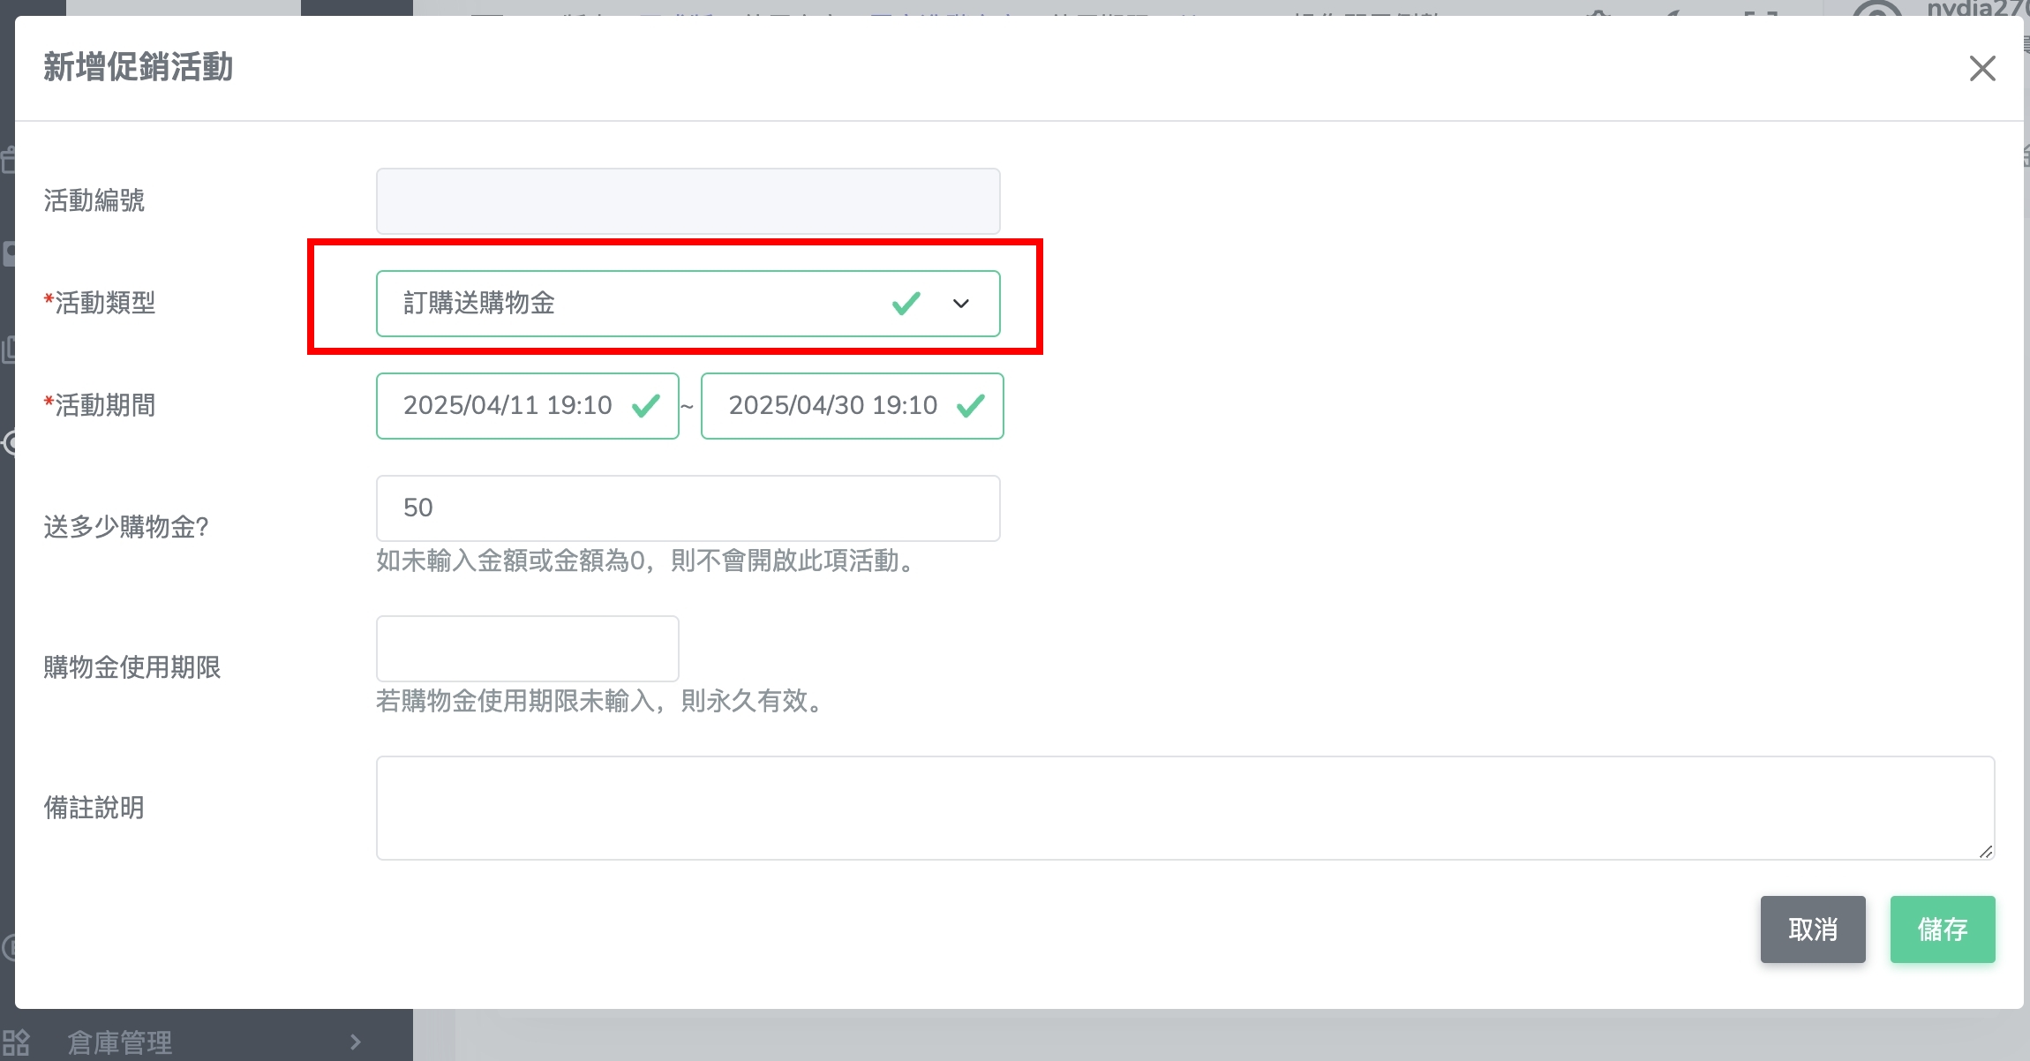Viewport: 2030px width, 1061px height.
Task: Click the green checkmark in 活動類型 field
Action: click(x=906, y=304)
